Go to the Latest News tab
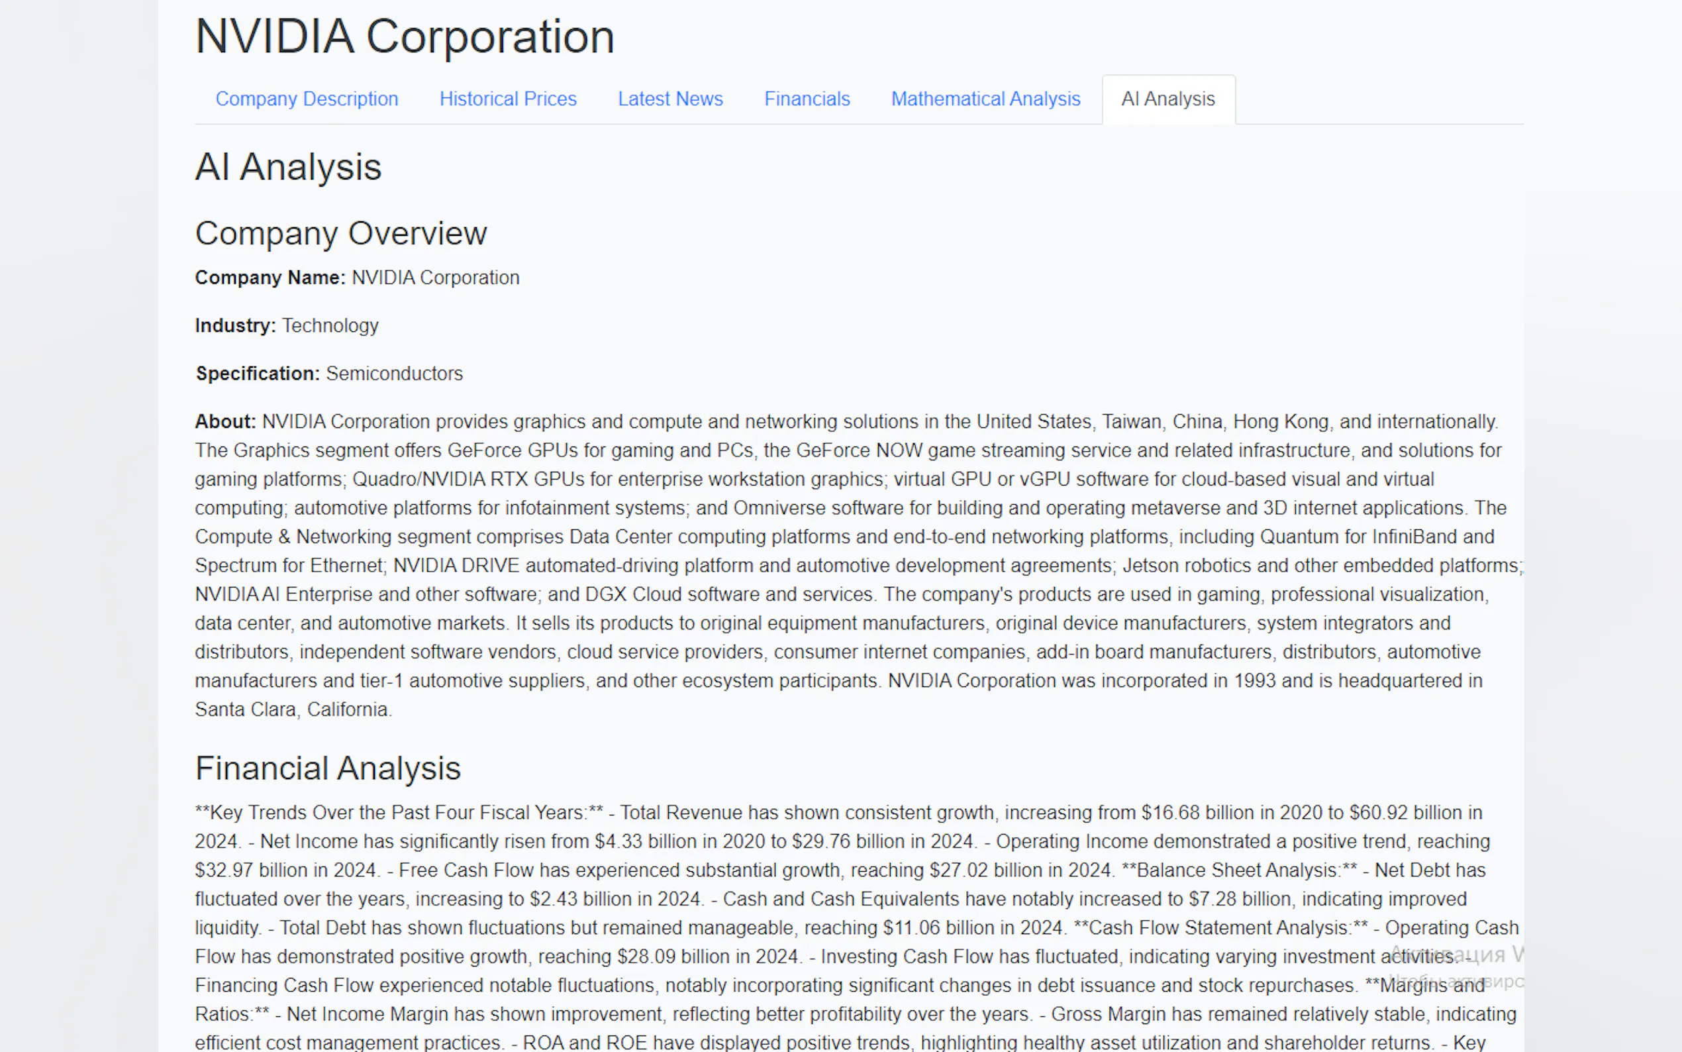The height and width of the screenshot is (1052, 1682). [670, 99]
